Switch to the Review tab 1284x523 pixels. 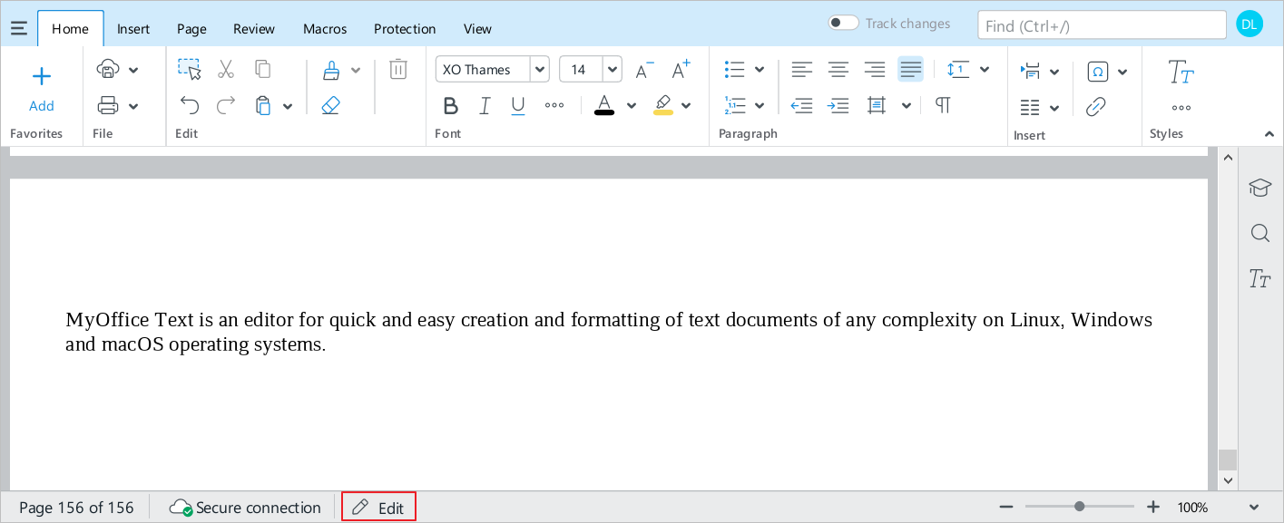(x=254, y=29)
